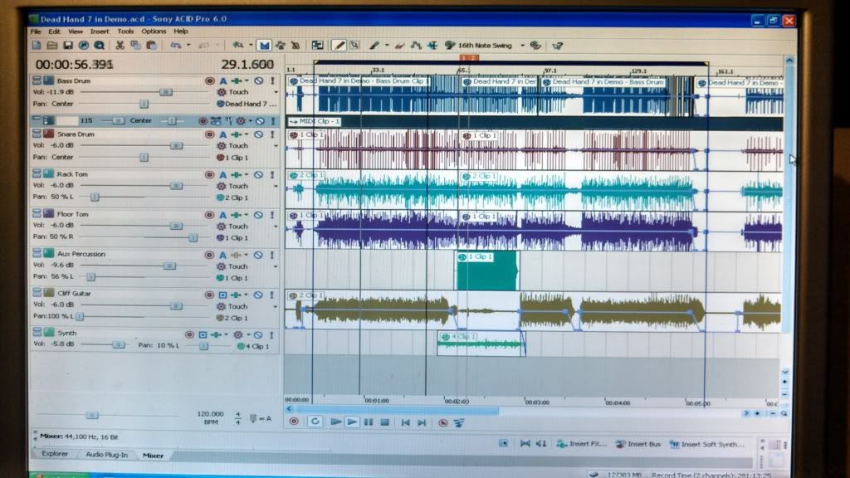The image size is (850, 478).
Task: Save the project using the floppy icon
Action: 68,46
